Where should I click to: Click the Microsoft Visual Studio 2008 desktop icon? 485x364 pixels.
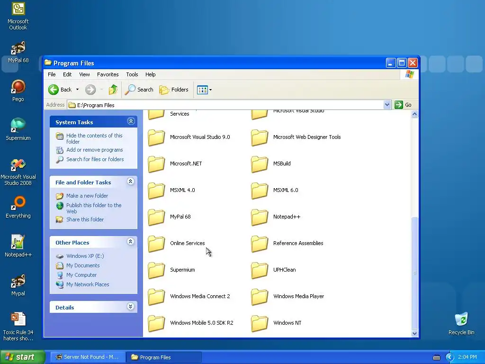point(18,172)
